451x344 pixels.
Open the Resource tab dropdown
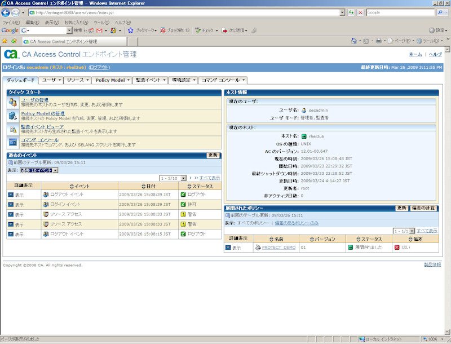[87, 80]
